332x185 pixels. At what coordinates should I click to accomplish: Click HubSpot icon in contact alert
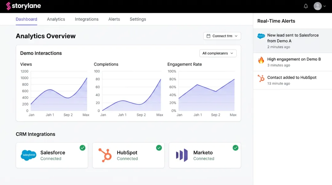pos(261,78)
